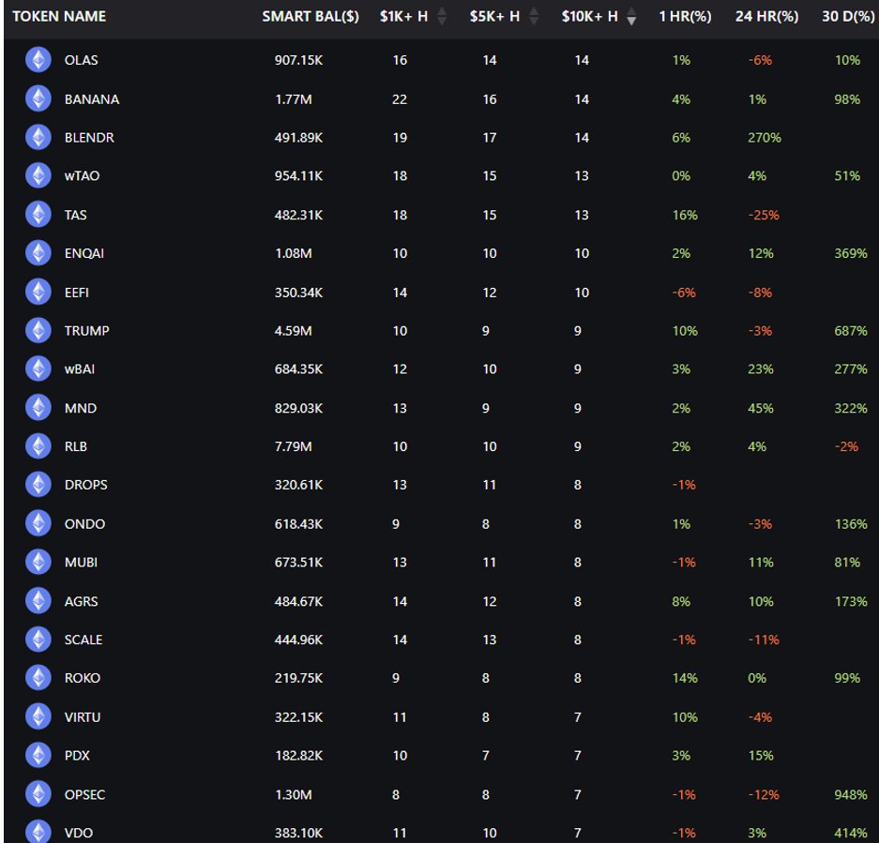879x843 pixels.
Task: Click the Ethereum icon beside TRUMP
Action: (x=38, y=330)
